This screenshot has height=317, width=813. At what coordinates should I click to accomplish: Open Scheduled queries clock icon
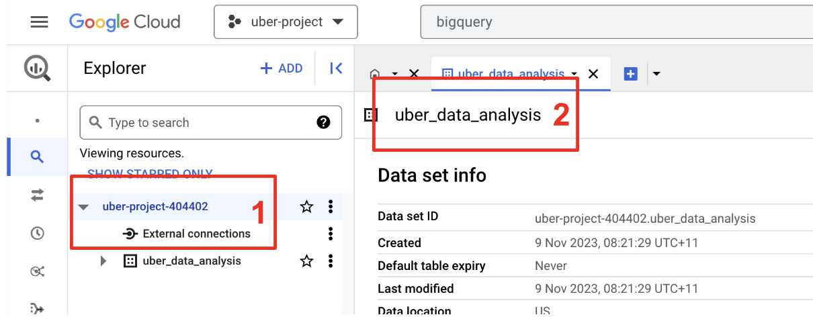pos(37,233)
